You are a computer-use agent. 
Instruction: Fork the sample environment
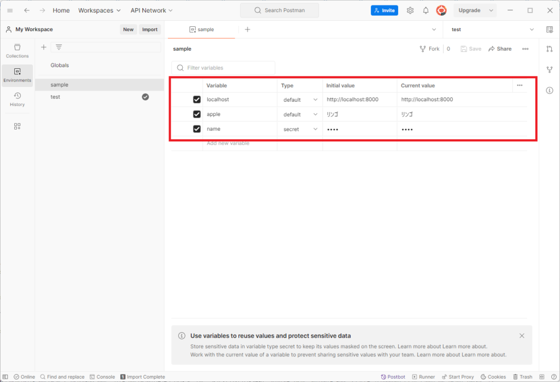[429, 49]
